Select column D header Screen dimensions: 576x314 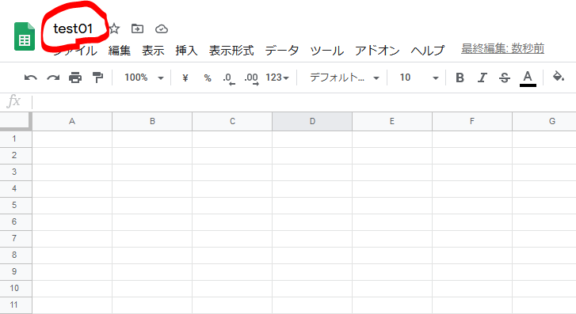click(312, 122)
